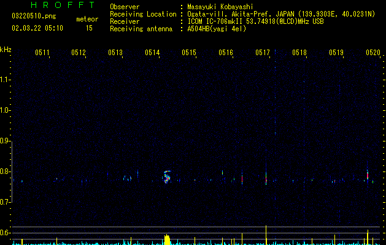
Task: Click the 0516 time axis marker
Action: (x=226, y=53)
